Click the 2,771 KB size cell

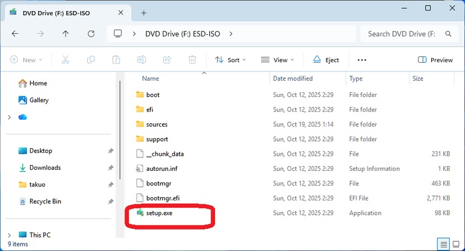(x=438, y=198)
